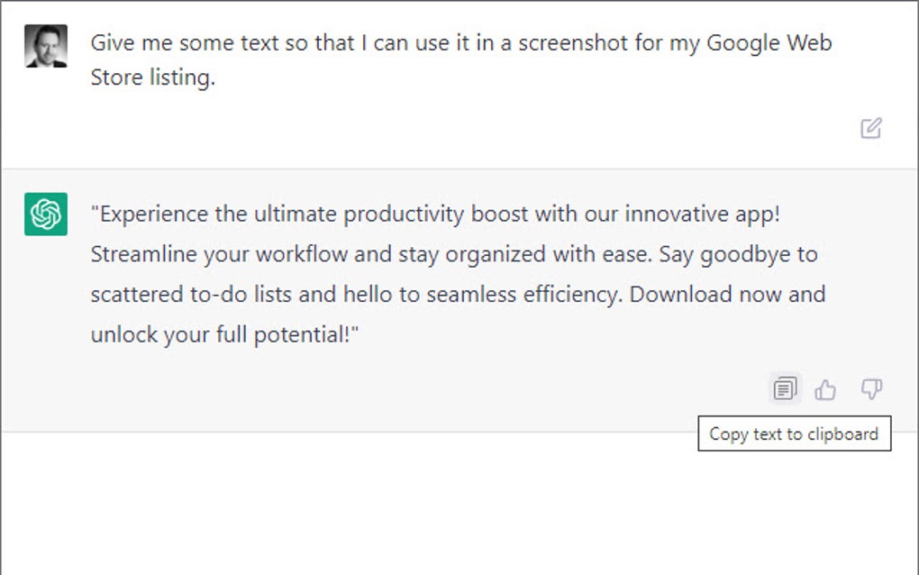Click the Copy text to clipboard tooltip
The width and height of the screenshot is (919, 575).
[794, 434]
